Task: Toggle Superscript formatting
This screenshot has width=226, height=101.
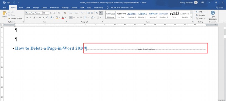Action: pyautogui.click(x=47, y=17)
